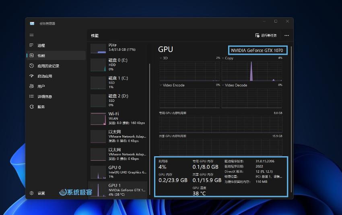Minimize the Task Manager window
The image size is (342, 215).
(264, 21)
